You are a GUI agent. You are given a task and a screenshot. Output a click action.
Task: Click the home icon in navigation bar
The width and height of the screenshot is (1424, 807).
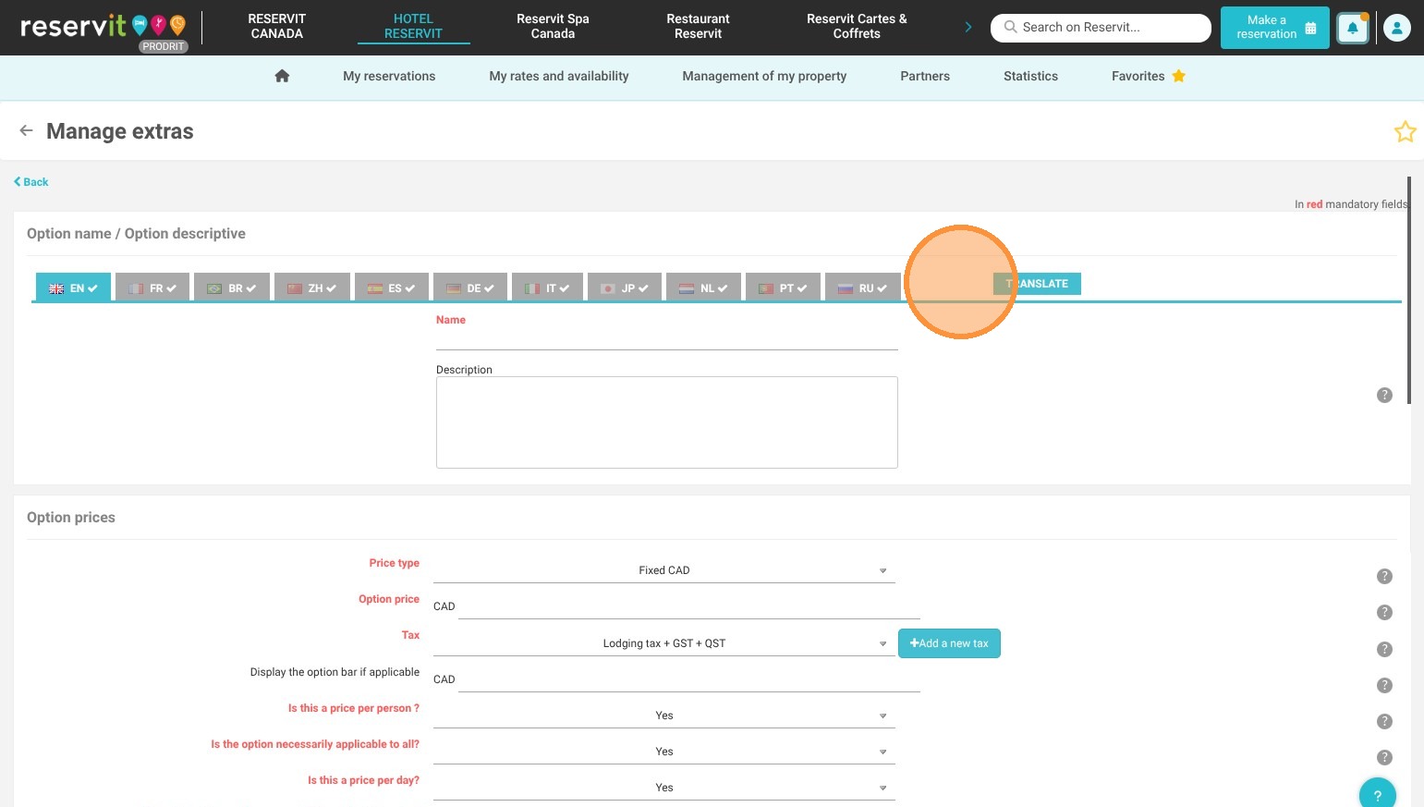tap(282, 76)
